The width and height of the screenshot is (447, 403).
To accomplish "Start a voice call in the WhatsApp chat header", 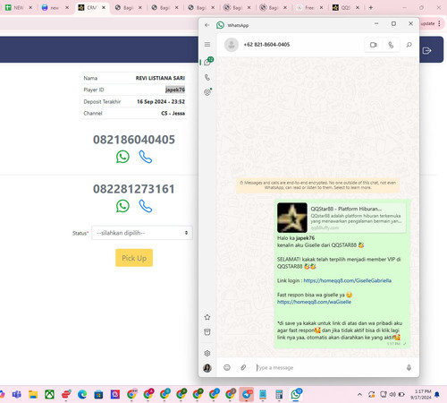I will [391, 45].
